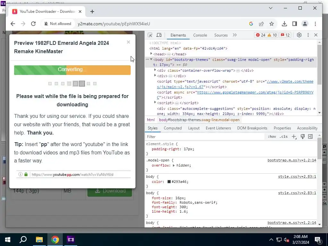Open bootstrap stylesheet link beside .modal-open
The image size is (328, 246).
pyautogui.click(x=291, y=160)
